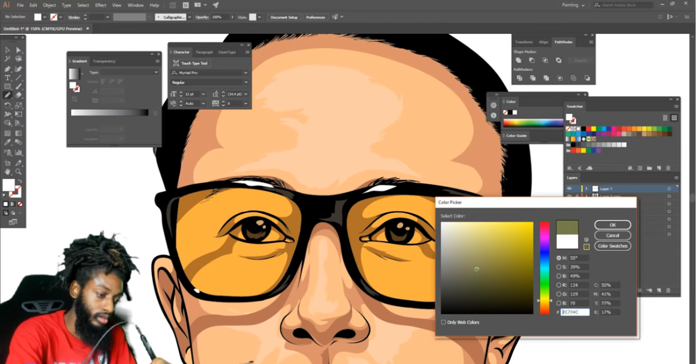Open the Calligraphic brush definition dropdown
696x364 pixels.
tap(189, 17)
